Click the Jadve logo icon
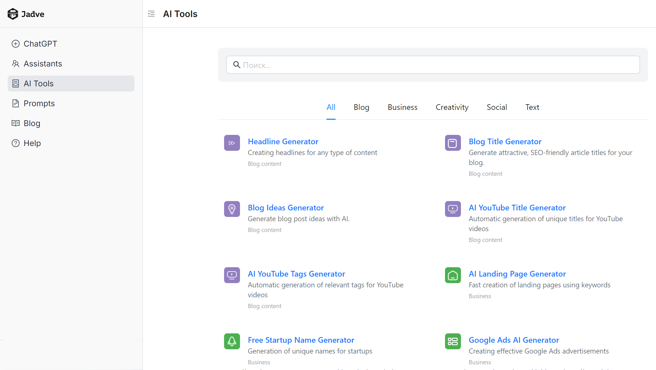This screenshot has width=656, height=370. coord(13,14)
